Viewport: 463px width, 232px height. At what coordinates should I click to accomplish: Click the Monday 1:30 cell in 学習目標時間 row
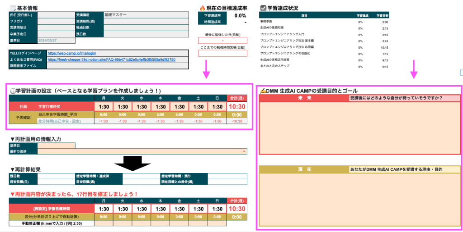[104, 107]
